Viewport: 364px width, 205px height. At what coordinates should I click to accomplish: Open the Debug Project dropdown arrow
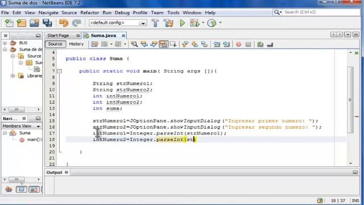203,23
